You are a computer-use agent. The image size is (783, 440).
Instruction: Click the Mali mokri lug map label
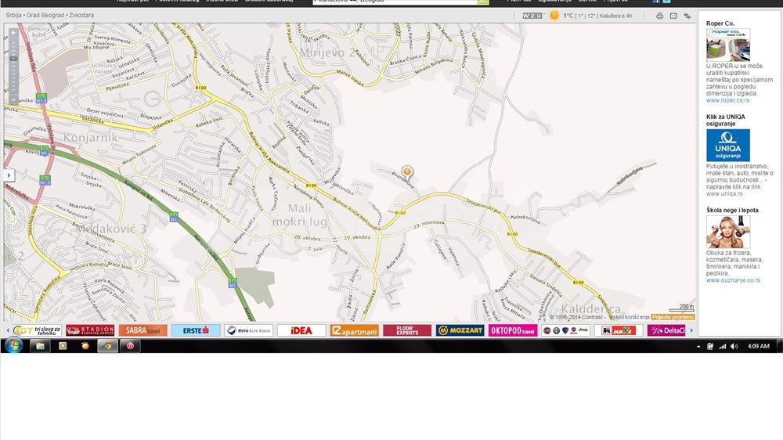click(300, 215)
